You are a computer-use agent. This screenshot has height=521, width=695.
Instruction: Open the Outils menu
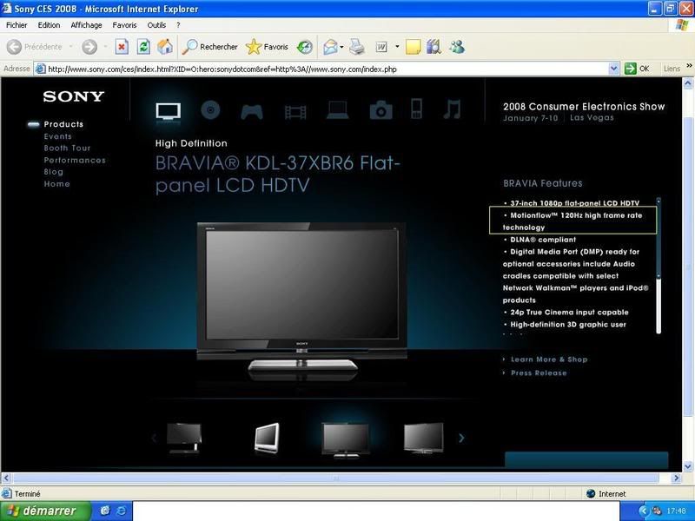[x=156, y=25]
